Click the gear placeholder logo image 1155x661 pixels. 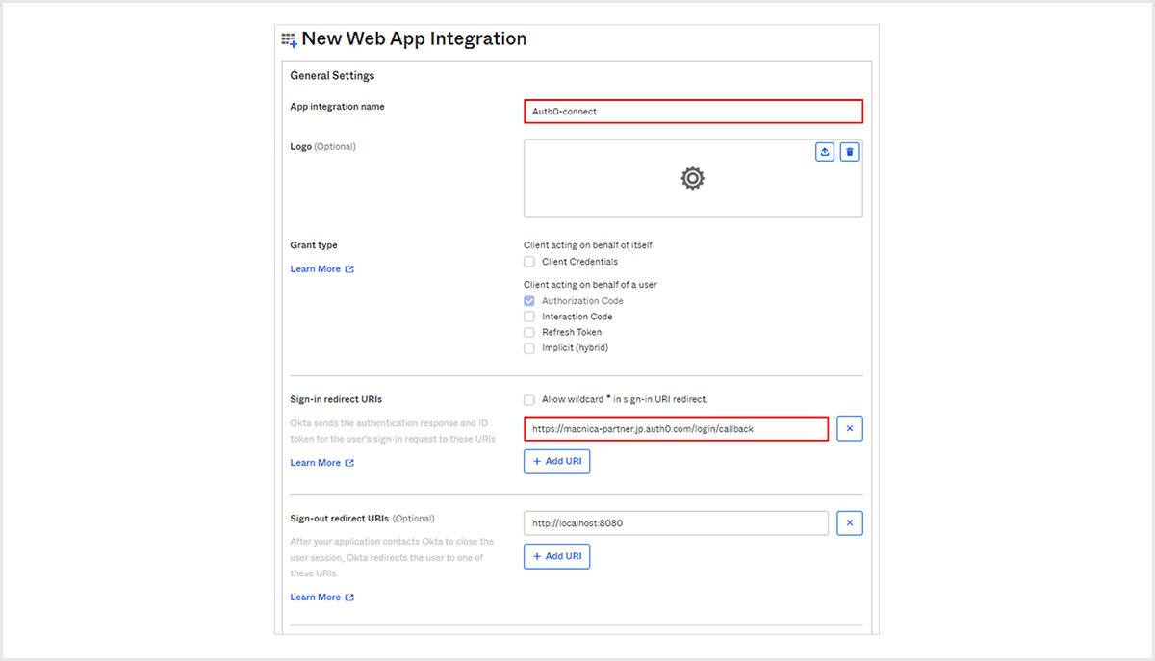coord(692,178)
